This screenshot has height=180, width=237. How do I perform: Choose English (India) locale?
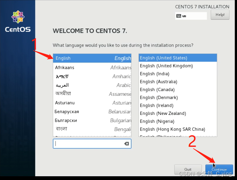(x=178, y=74)
